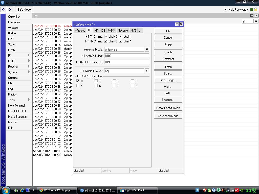
Task: Switch to the WDS tab
Action: 111,31
